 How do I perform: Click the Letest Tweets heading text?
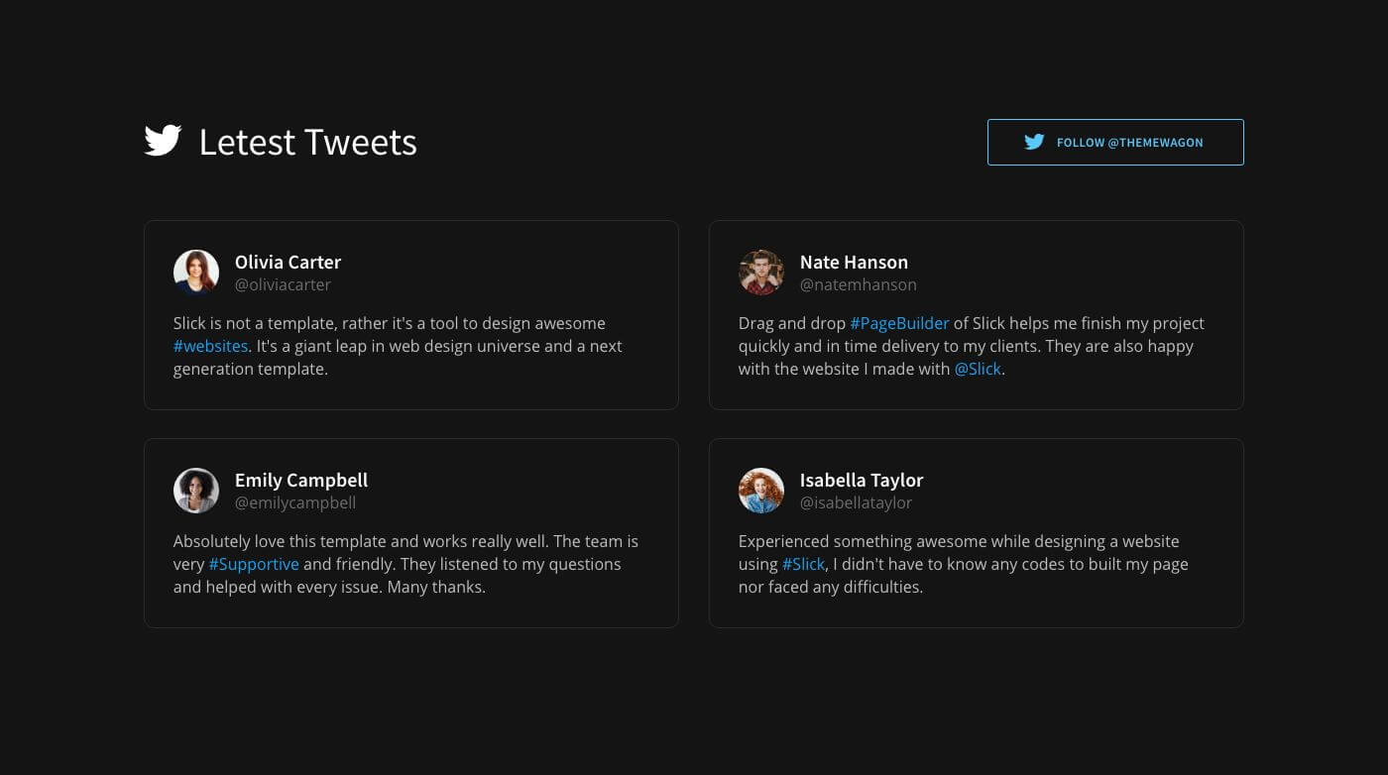pyautogui.click(x=307, y=142)
